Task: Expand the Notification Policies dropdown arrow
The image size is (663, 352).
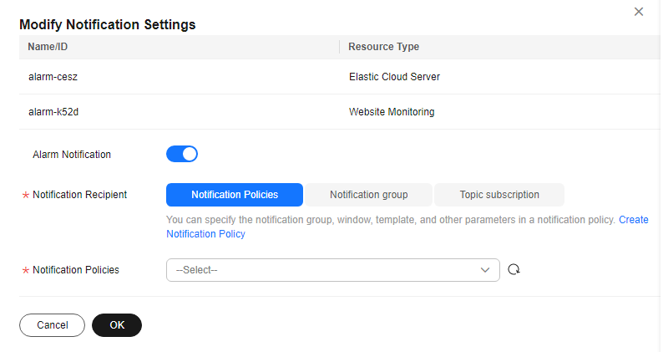Action: 485,270
